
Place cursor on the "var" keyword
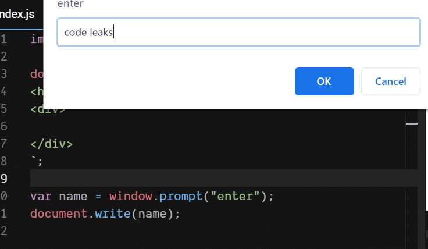(41, 196)
